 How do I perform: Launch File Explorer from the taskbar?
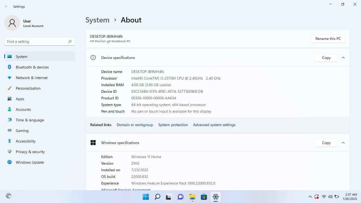pyautogui.click(x=192, y=197)
